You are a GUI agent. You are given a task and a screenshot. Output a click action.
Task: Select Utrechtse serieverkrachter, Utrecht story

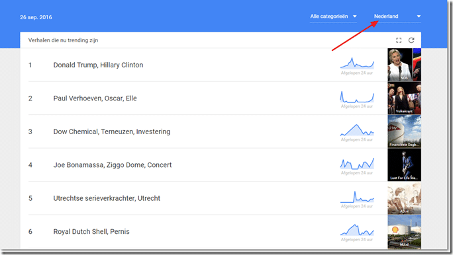tap(107, 198)
